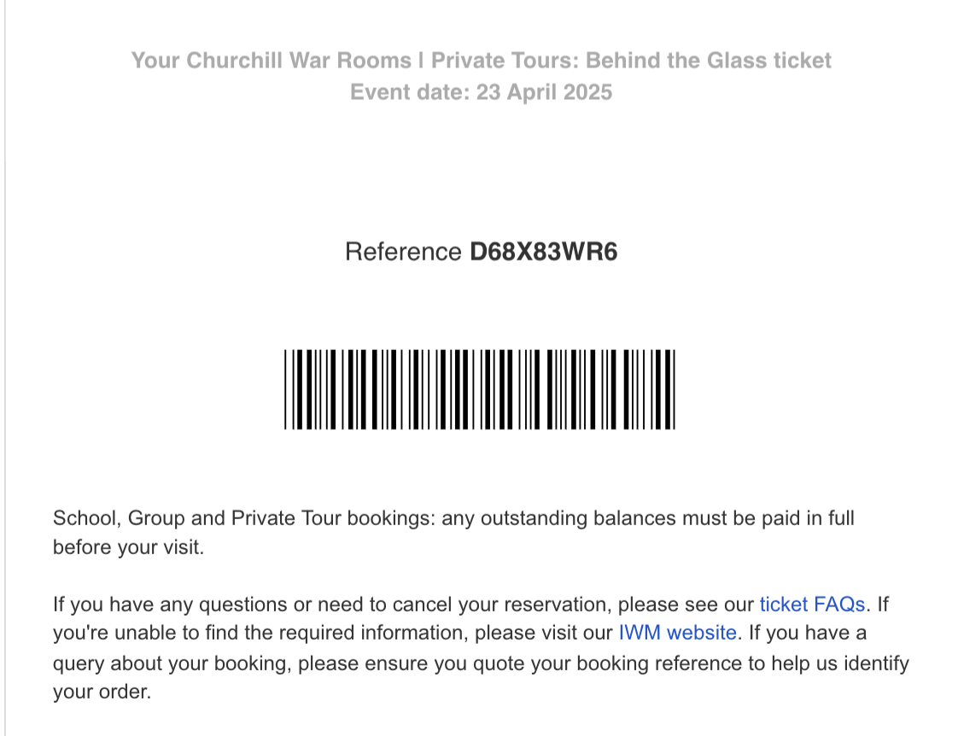Click the Behind the Glass ticket text
Image resolution: width=958 pixels, height=736 pixels.
[709, 61]
